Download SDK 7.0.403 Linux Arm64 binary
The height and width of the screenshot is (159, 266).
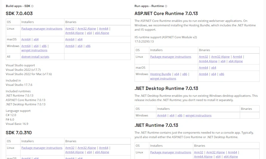104,29
